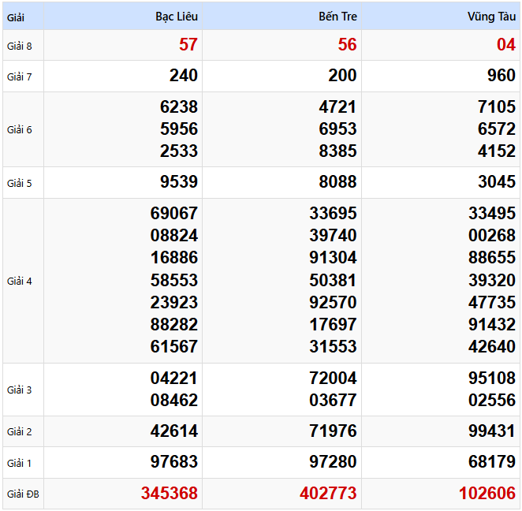Click the Giải 6 number 6953
This screenshot has width=522, height=511.
point(337,129)
